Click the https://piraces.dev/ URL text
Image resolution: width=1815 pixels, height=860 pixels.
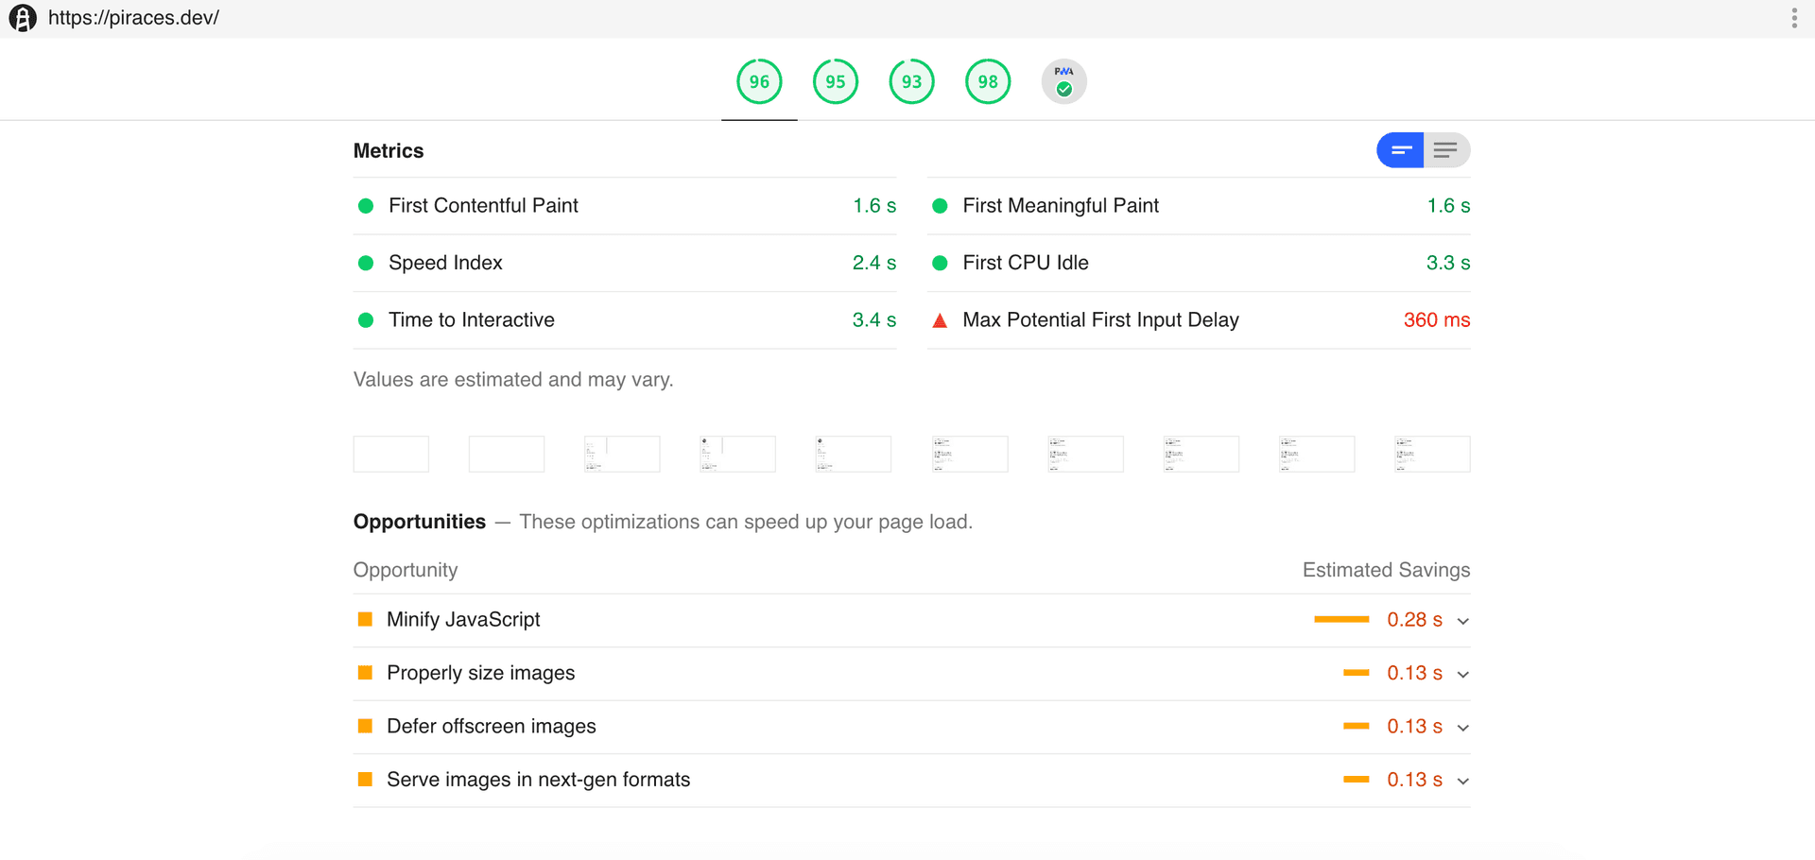(133, 17)
